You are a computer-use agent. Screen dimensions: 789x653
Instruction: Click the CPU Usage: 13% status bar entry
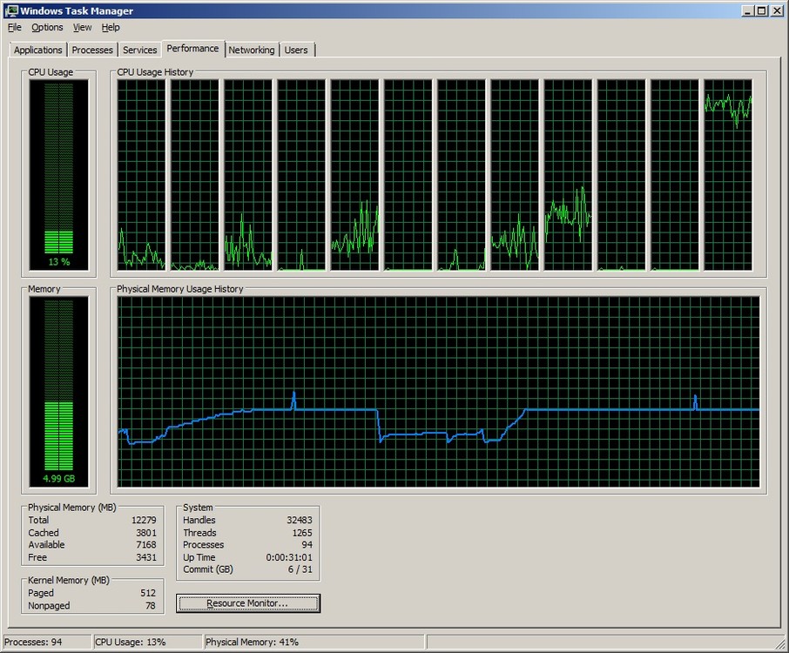click(x=148, y=642)
